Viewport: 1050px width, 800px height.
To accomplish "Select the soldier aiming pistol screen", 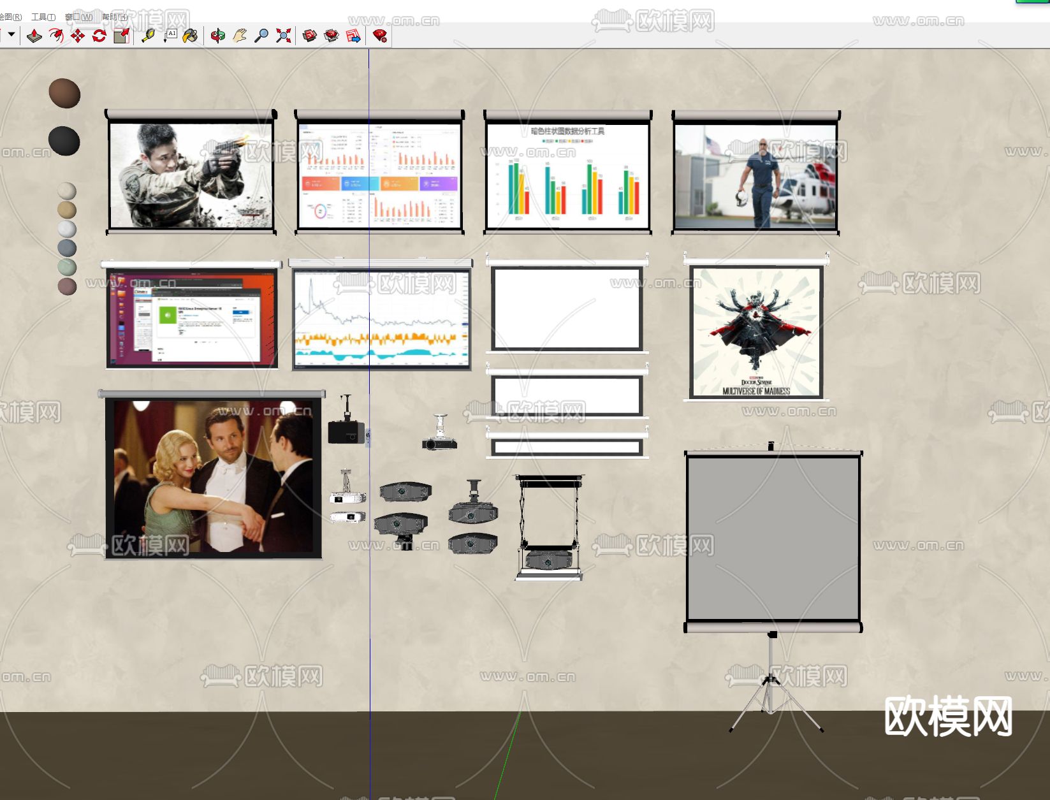I will click(191, 172).
